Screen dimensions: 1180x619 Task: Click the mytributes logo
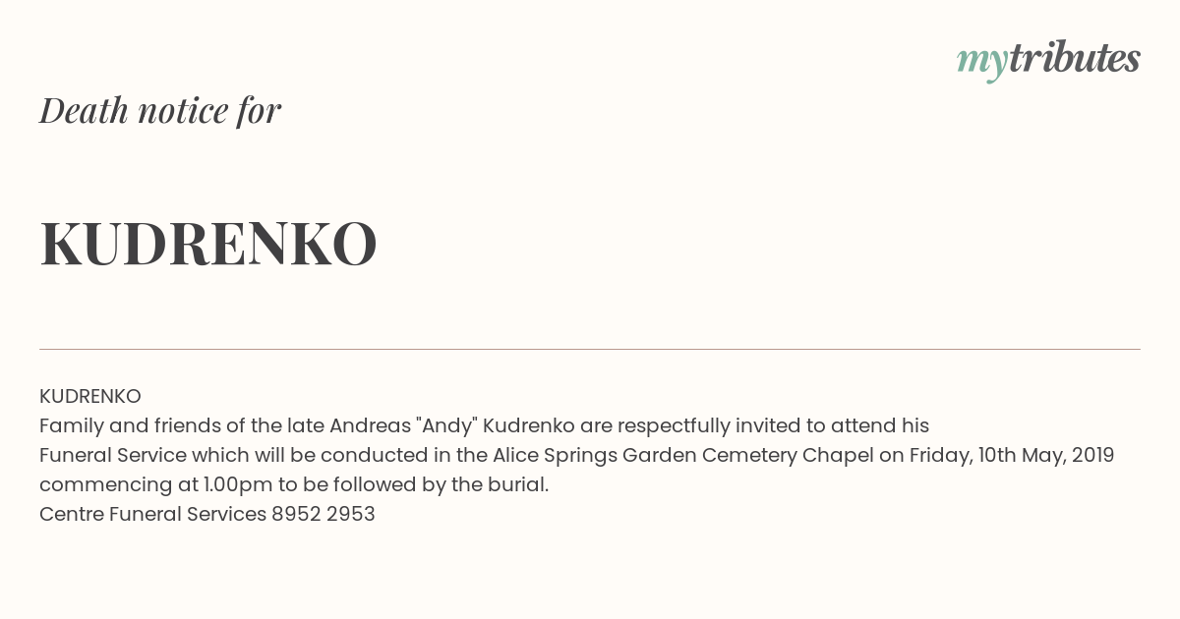[1048, 60]
